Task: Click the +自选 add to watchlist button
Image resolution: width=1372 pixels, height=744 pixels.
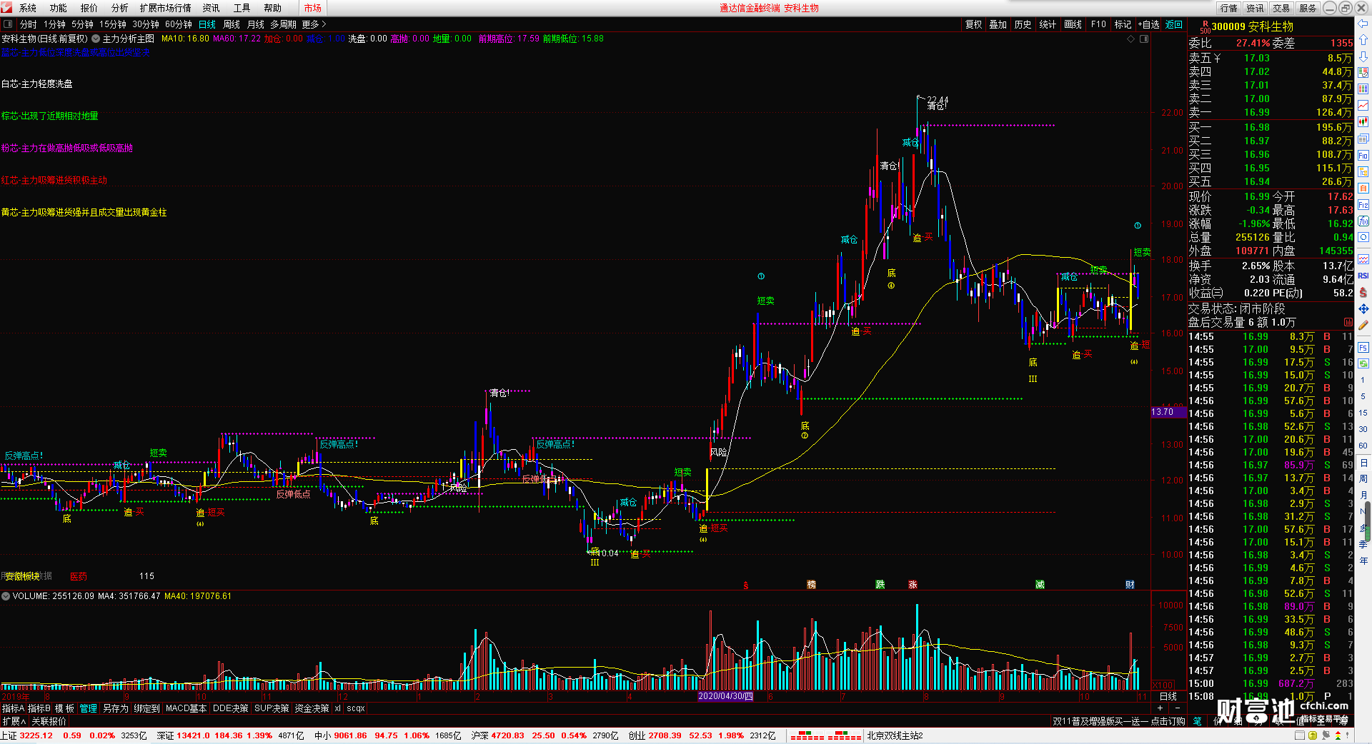Action: [x=1148, y=24]
